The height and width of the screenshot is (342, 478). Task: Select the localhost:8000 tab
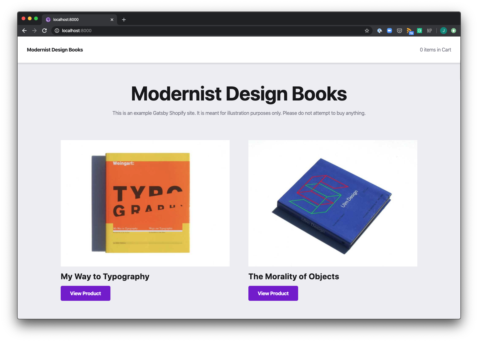pos(79,20)
